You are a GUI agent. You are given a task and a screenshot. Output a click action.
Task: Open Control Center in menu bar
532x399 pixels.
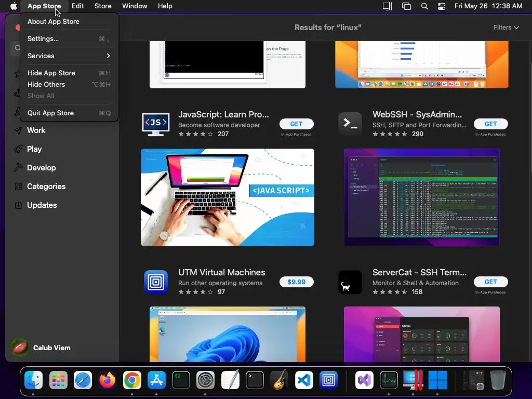coord(442,6)
